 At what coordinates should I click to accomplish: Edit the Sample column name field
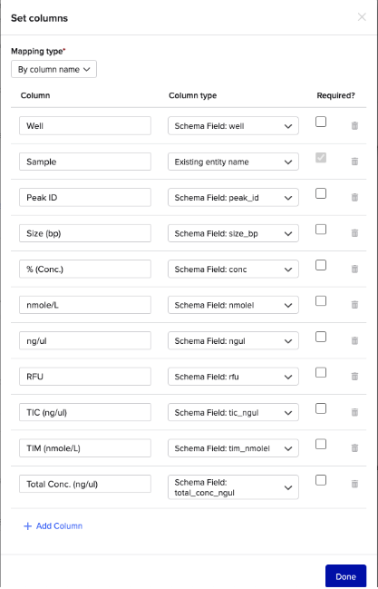pos(85,162)
